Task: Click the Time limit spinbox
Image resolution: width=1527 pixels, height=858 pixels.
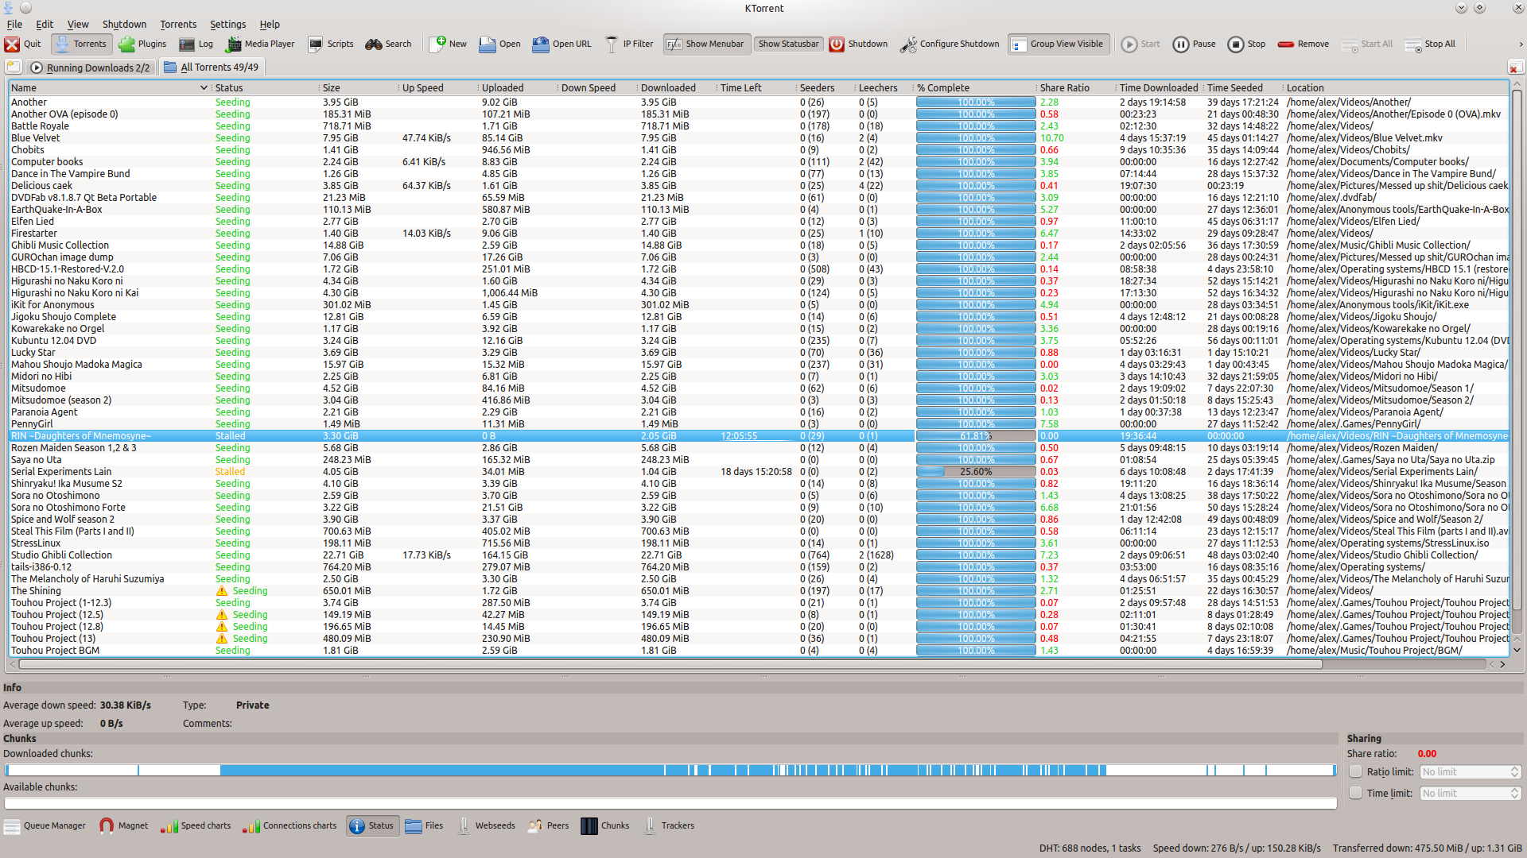Action: coord(1470,793)
